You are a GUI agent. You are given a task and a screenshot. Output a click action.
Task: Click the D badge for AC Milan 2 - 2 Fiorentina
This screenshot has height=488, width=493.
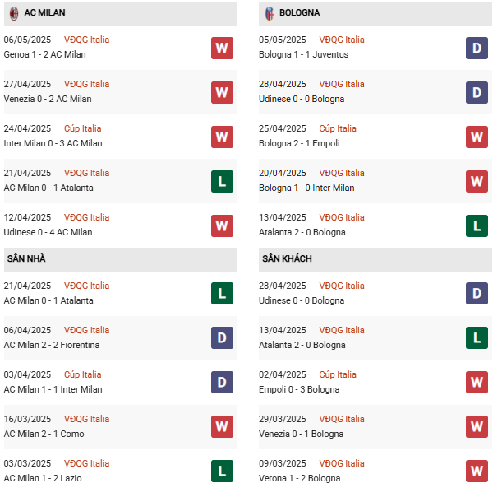click(x=222, y=338)
